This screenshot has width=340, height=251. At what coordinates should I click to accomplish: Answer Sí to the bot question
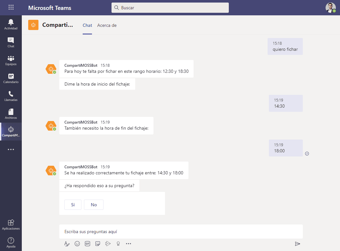pyautogui.click(x=73, y=205)
